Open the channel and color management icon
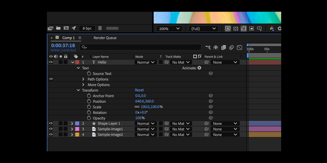This screenshot has width=327, height=163. pos(272,29)
